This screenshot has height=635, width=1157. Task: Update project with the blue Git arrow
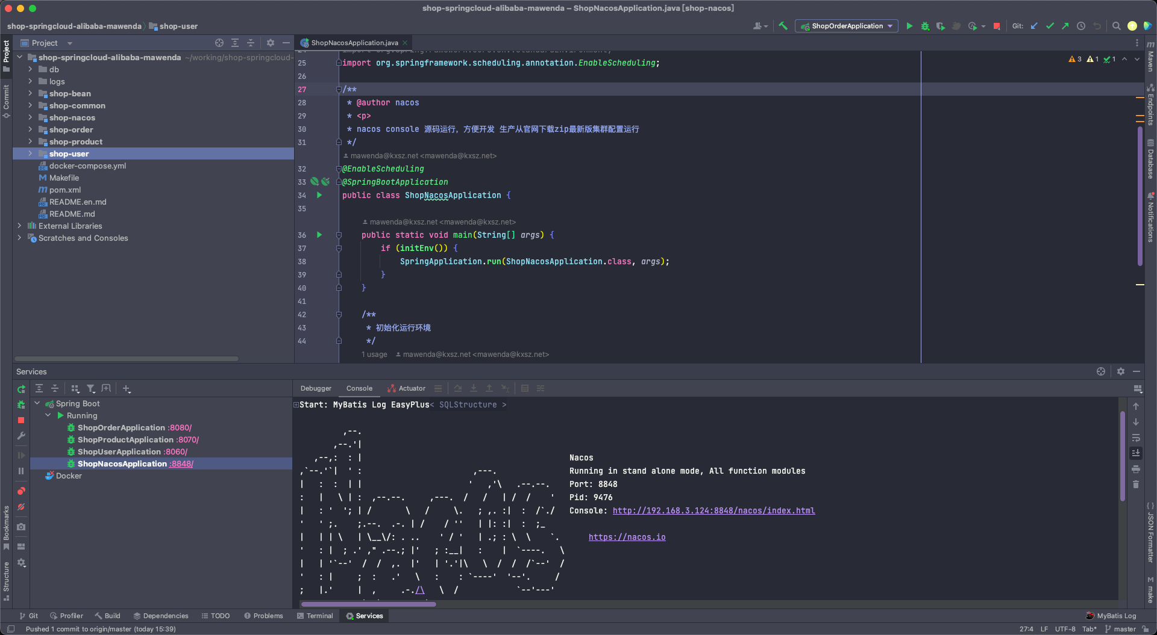[1034, 26]
